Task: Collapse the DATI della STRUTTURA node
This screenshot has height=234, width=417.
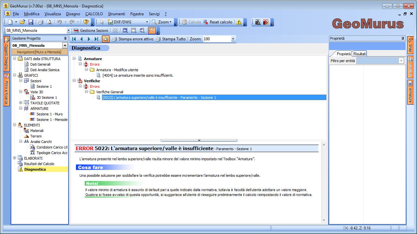Action: click(x=14, y=59)
